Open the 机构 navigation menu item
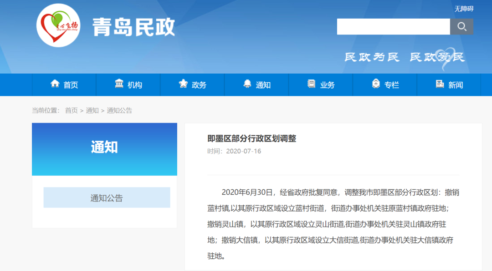Screen dimensions: 492x271 pos(134,84)
